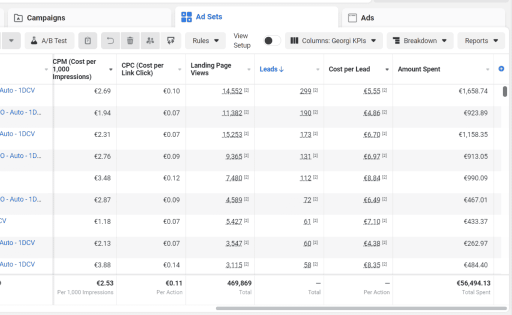Open the Rules dropdown
This screenshot has width=512, height=315.
tap(205, 41)
